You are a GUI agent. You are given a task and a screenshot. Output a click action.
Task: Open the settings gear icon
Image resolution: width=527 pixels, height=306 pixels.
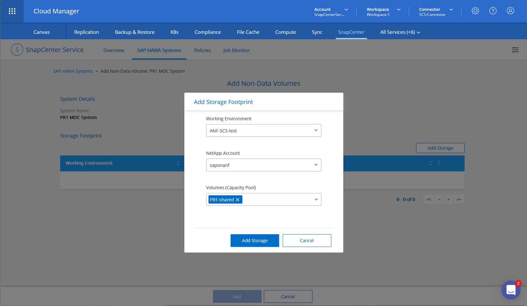coord(475,11)
